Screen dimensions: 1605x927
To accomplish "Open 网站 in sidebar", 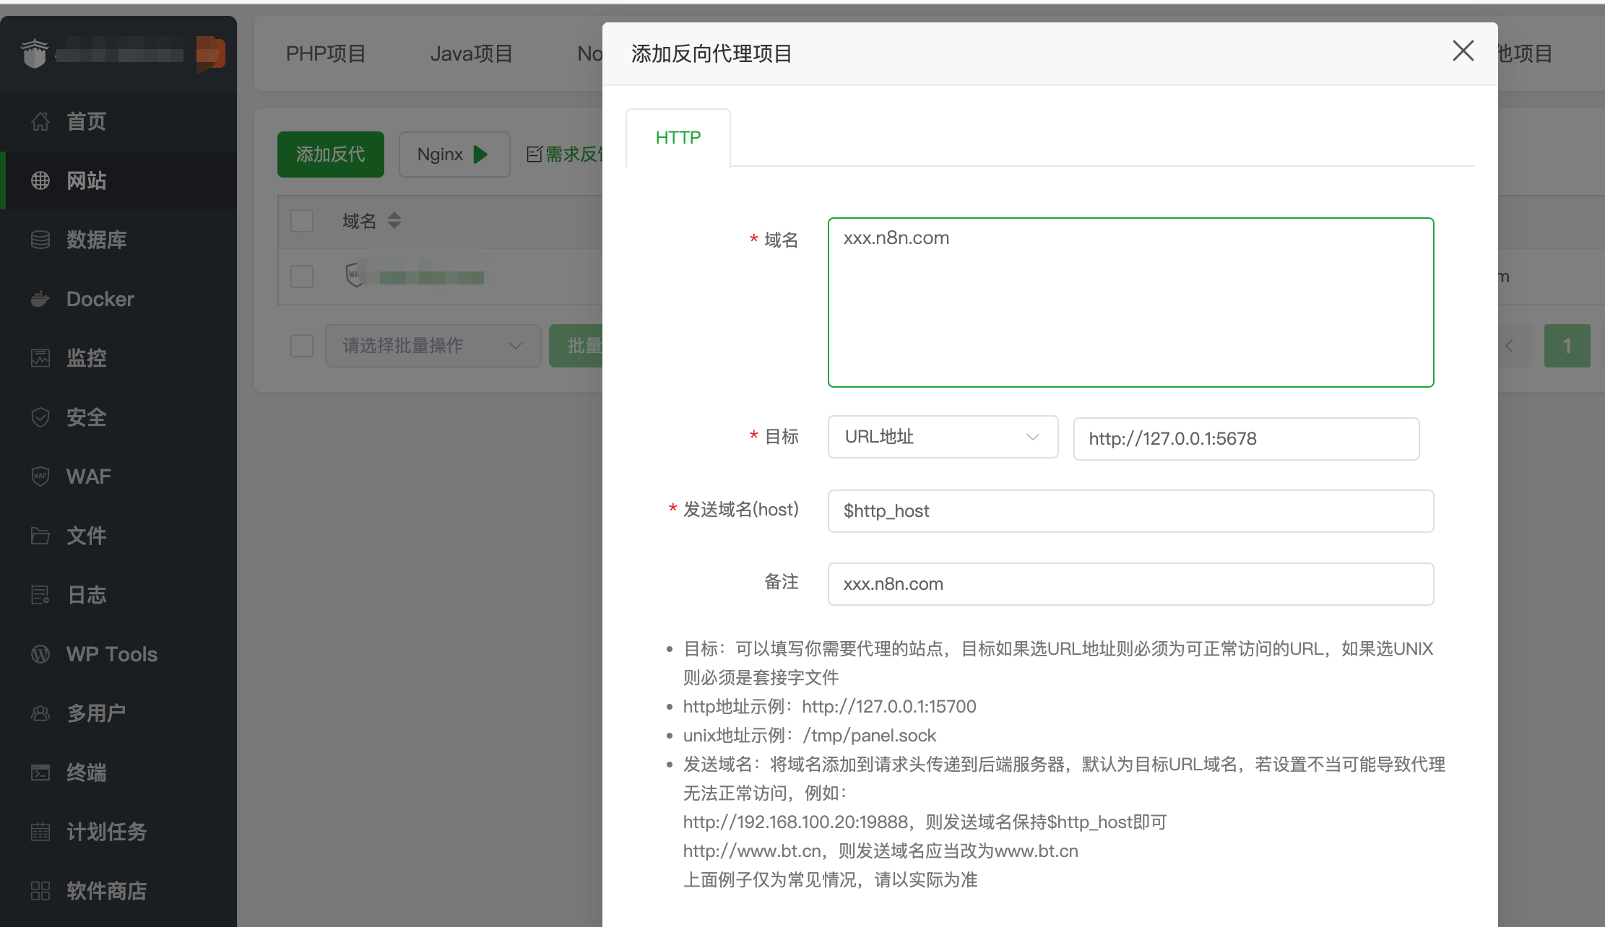I will coord(118,180).
